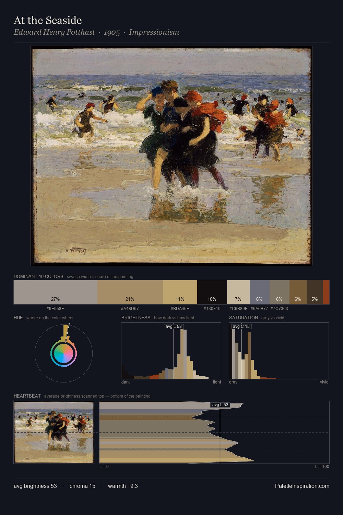Click hex code #9E958E

pos(55,309)
